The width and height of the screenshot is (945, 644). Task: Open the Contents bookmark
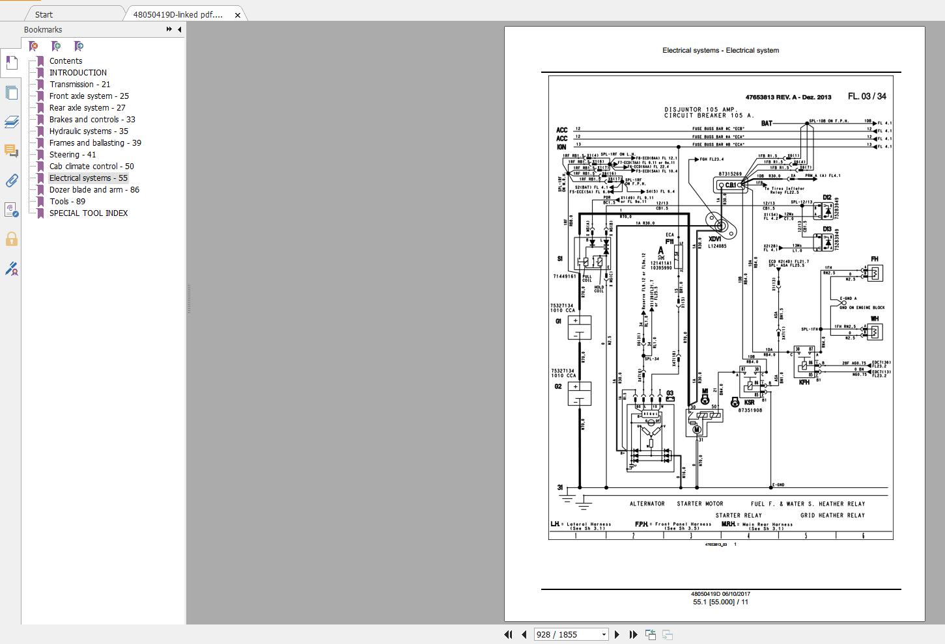point(66,60)
